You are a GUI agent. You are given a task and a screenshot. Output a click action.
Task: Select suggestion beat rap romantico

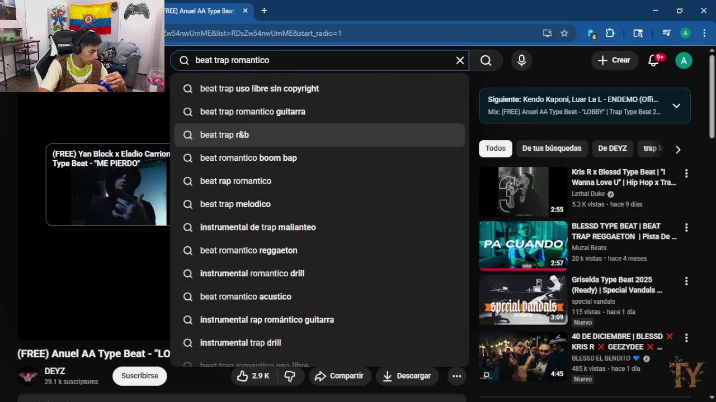tap(319, 181)
